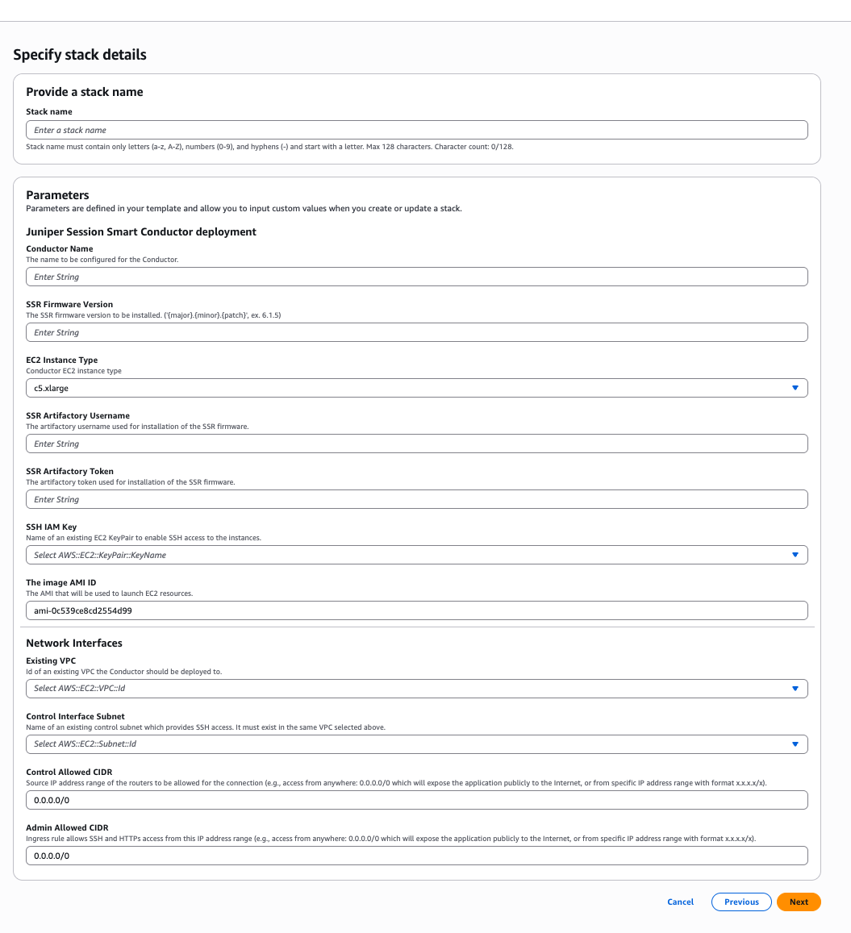Expand the Existing VPC dropdown
Viewport: 851px width, 933px height.
pos(403,689)
